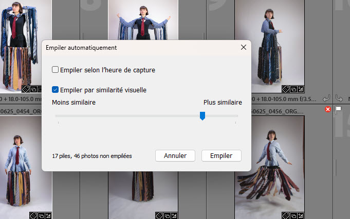Select the photo of woman with arms outstretched

(143, 20)
